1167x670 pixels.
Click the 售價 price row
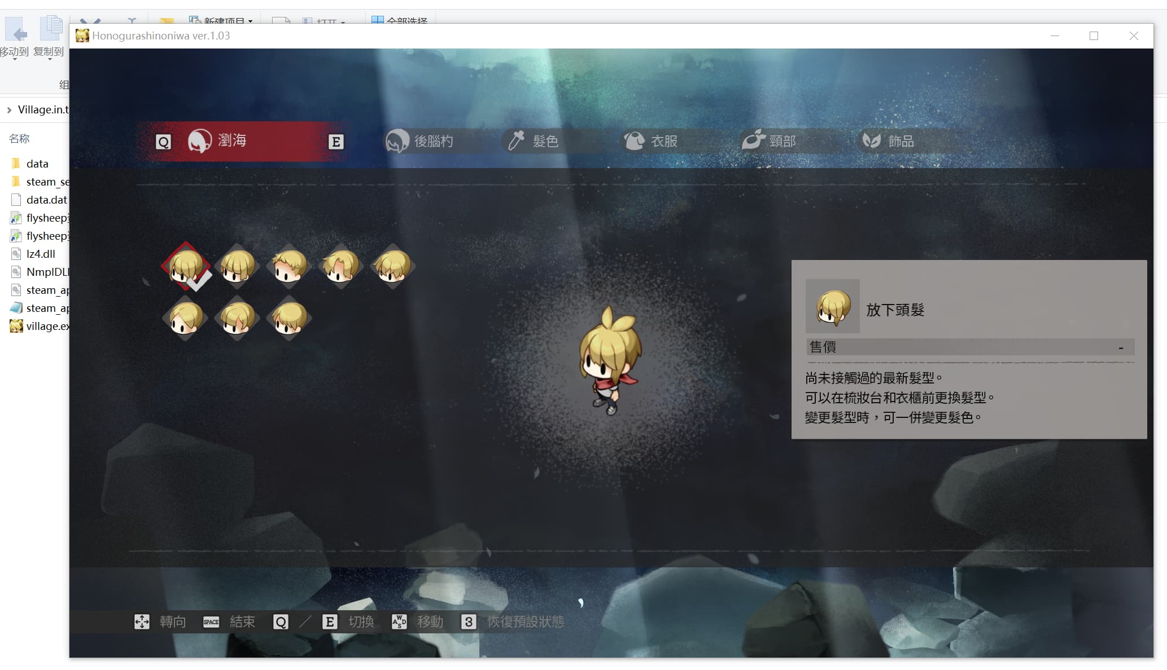coord(970,347)
